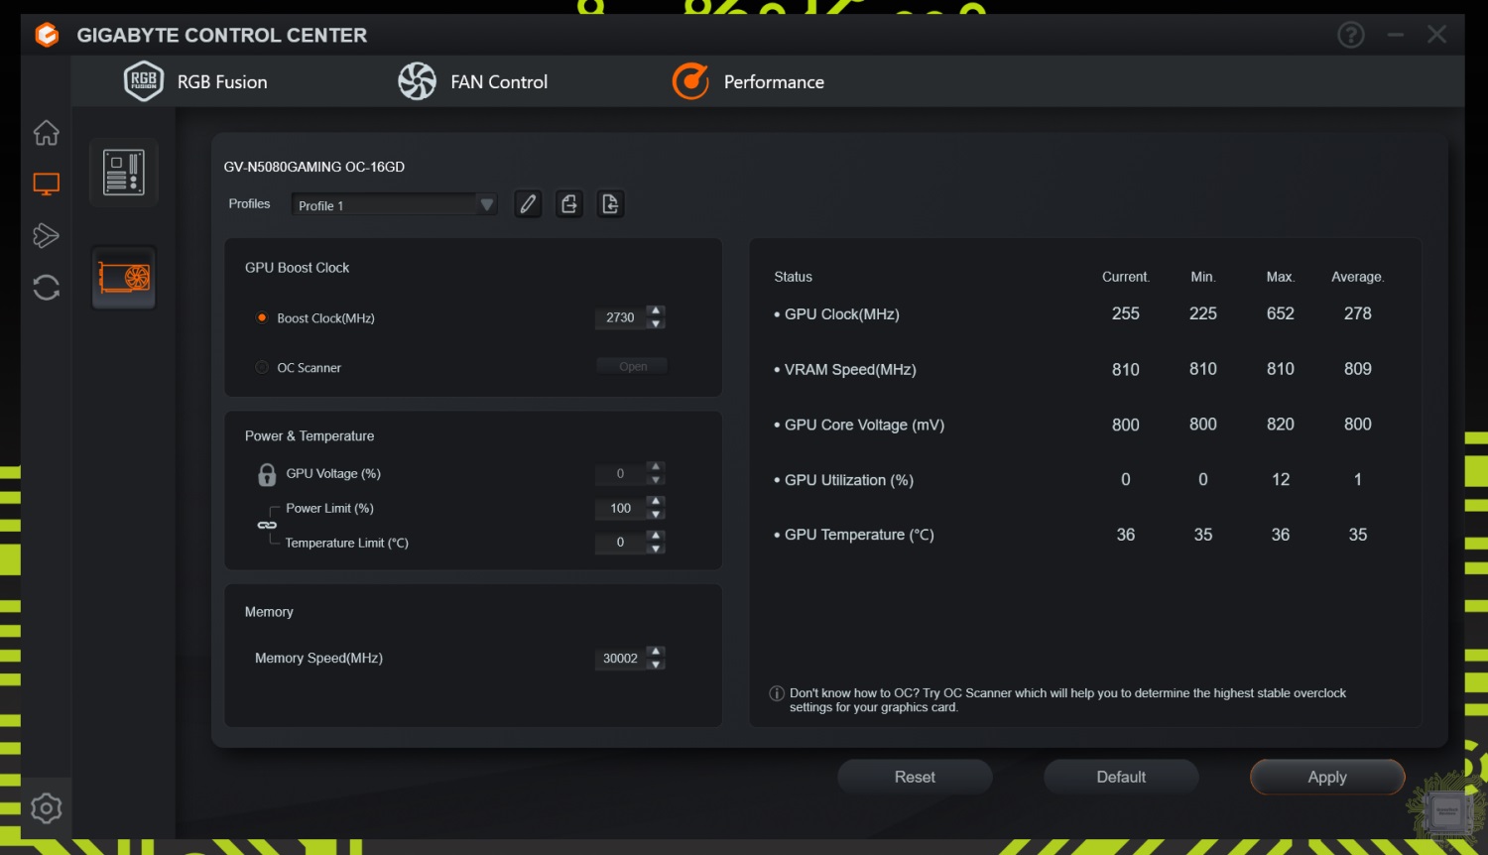Increase Boost Clock value with up arrow
Screen dimensions: 1488x855
coord(656,311)
